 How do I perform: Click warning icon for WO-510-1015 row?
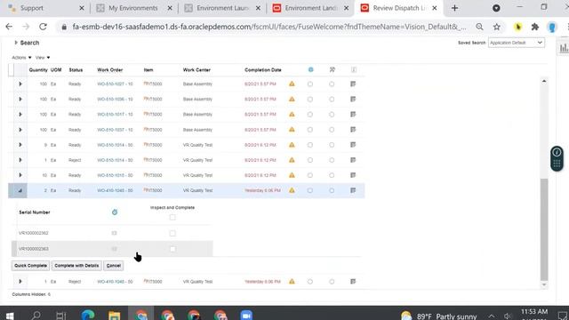pos(292,175)
